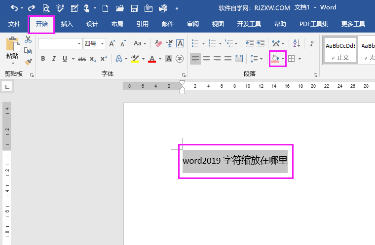Open paragraph dialog launcher in 段落 group
The width and height of the screenshot is (375, 245).
315,75
